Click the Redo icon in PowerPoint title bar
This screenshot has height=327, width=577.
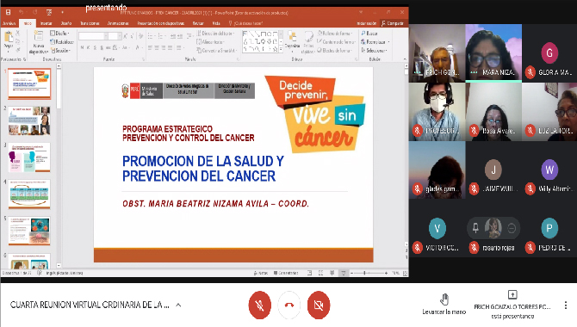pyautogui.click(x=35, y=12)
